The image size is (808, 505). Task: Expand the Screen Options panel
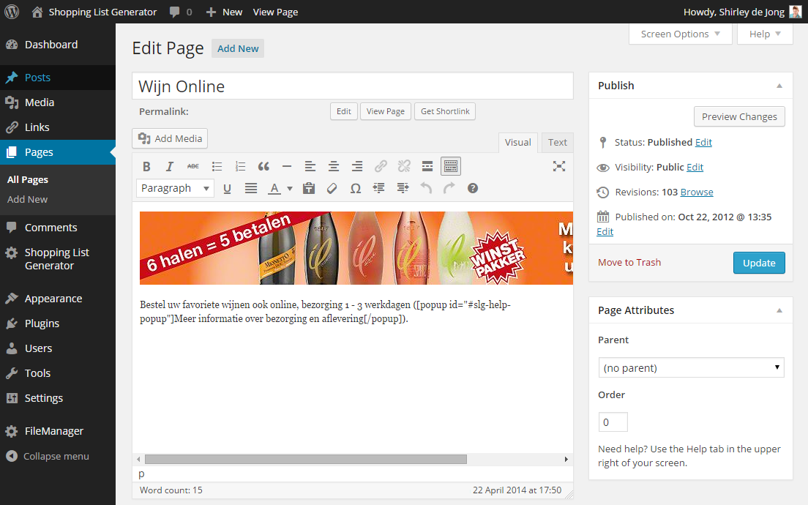pos(680,34)
